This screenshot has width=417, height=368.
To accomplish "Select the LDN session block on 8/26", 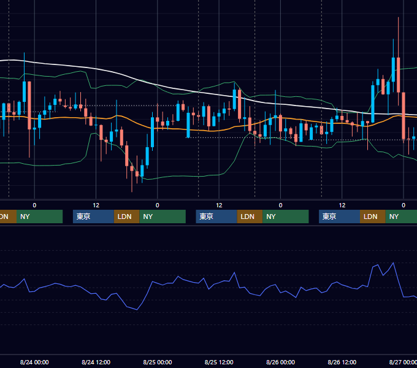I will point(373,217).
